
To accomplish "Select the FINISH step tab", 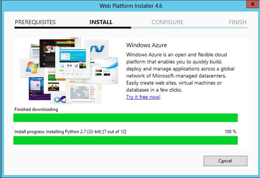I will (237, 22).
